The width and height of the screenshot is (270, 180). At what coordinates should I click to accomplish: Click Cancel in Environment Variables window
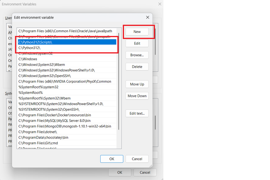145,173
